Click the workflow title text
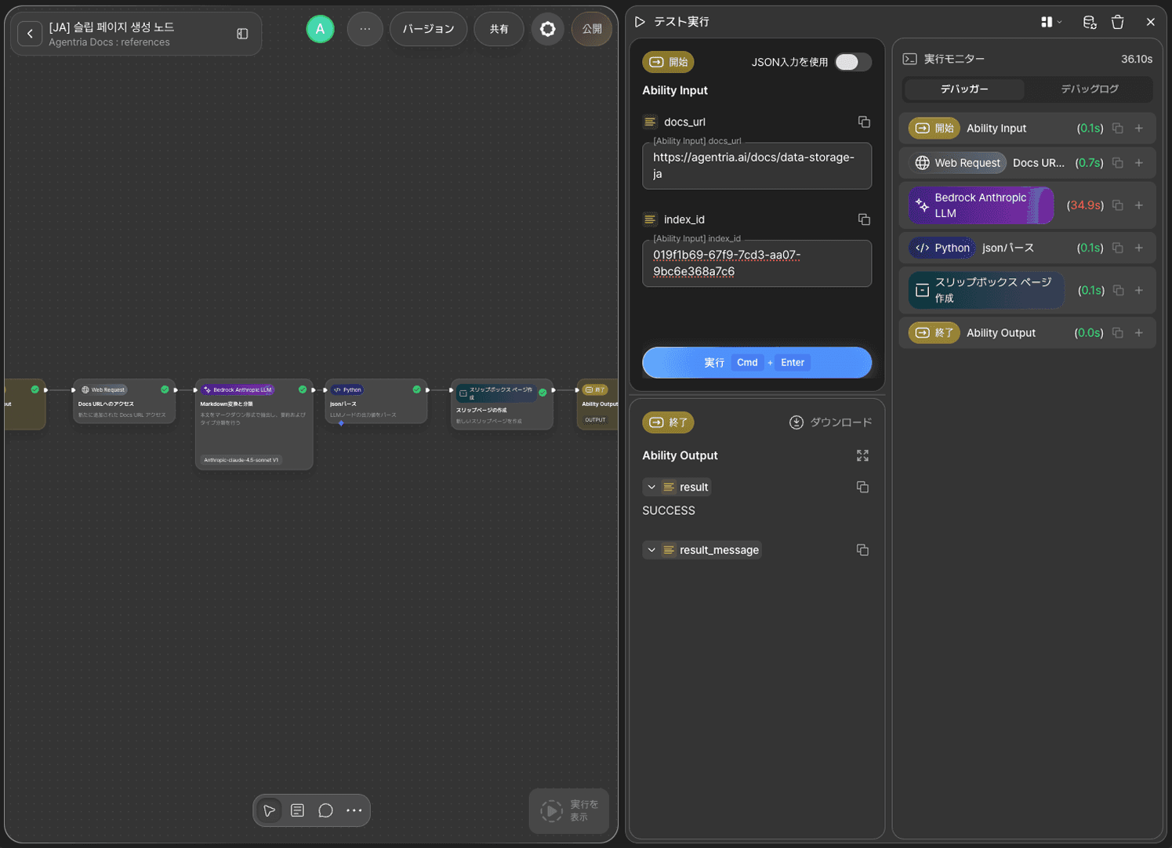 click(x=111, y=27)
